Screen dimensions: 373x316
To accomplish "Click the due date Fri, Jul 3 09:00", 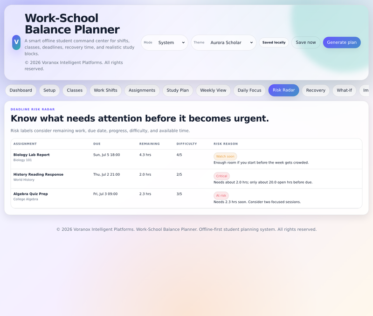I will click(x=105, y=194).
